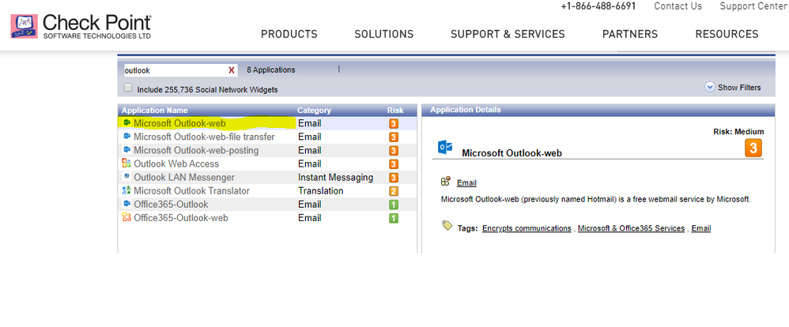Click the Outlook Web Access row icon
This screenshot has height=327, width=789.
(x=126, y=163)
